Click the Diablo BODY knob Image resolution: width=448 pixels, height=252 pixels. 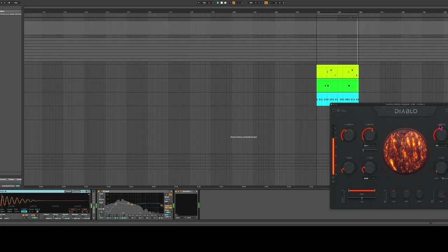pyautogui.click(x=349, y=168)
